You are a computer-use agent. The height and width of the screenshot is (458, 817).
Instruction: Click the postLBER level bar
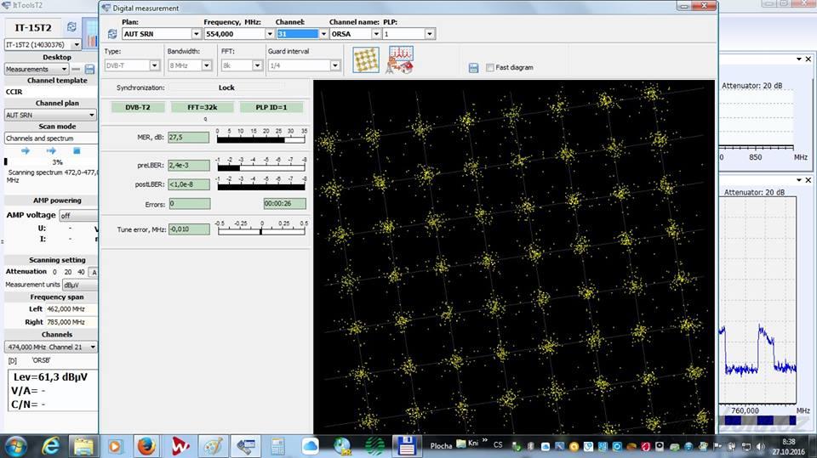[261, 187]
